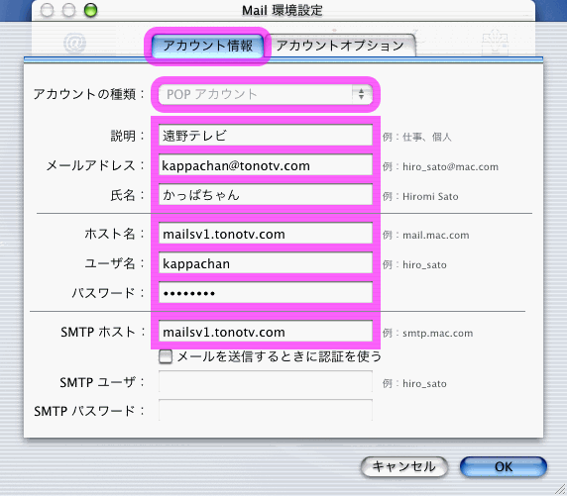This screenshot has width=567, height=496.
Task: Click the ホスト名 field mailsv1.tonotv.com
Action: click(x=266, y=234)
